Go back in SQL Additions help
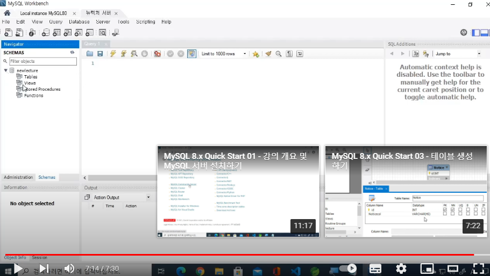Viewport: 490px width, 276px height. 392,54
